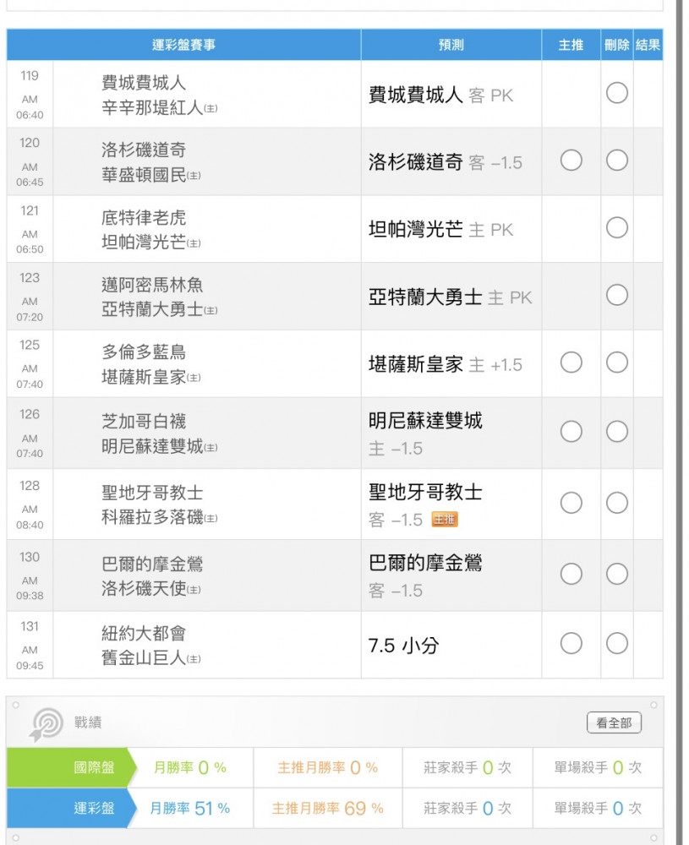The height and width of the screenshot is (845, 689).
Task: Click the 7.5 小分 prediction for game 131
Action: tap(404, 646)
